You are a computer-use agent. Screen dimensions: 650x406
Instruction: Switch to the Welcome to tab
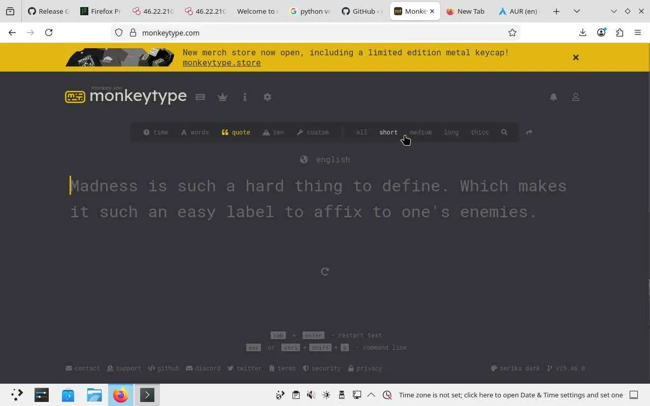257,11
